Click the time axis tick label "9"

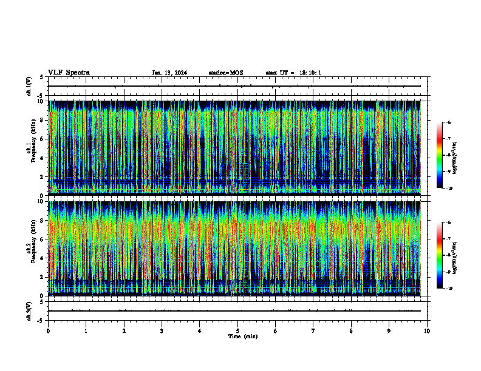click(389, 331)
